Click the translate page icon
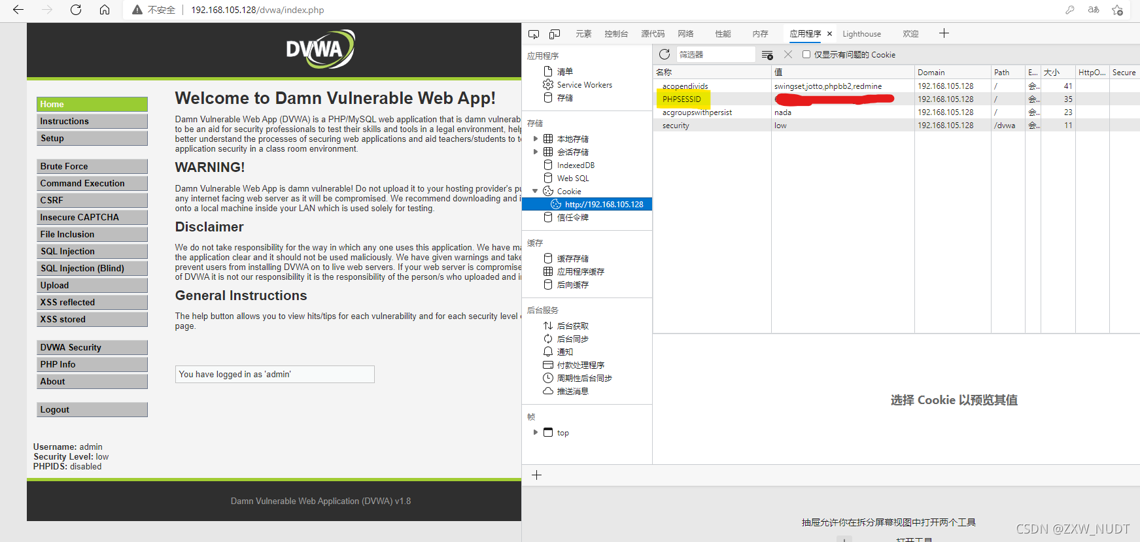Image resolution: width=1140 pixels, height=542 pixels. coord(1094,10)
